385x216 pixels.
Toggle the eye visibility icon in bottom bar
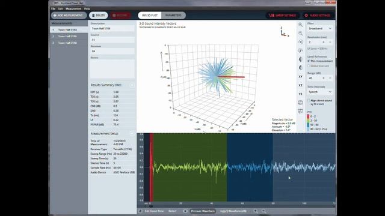coord(185,211)
